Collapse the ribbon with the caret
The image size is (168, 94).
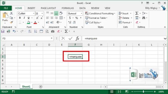coord(165,27)
